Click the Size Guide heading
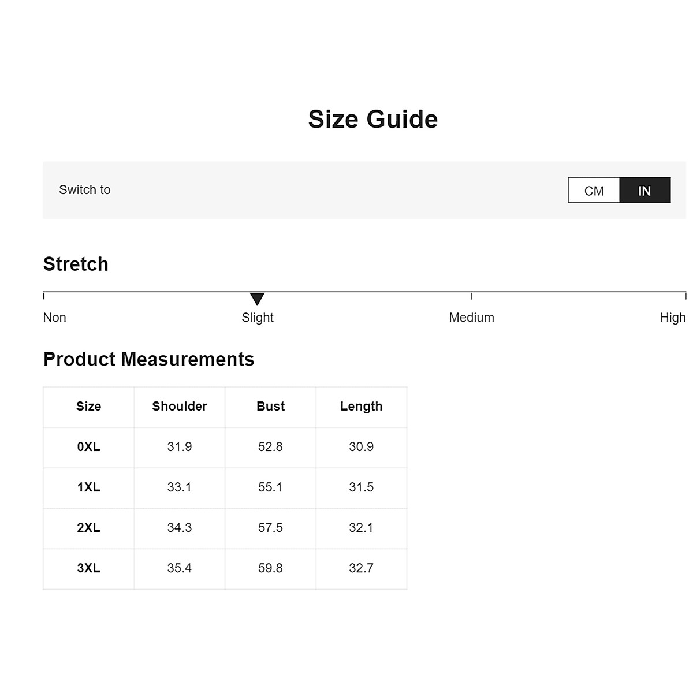The width and height of the screenshot is (693, 693). click(372, 120)
